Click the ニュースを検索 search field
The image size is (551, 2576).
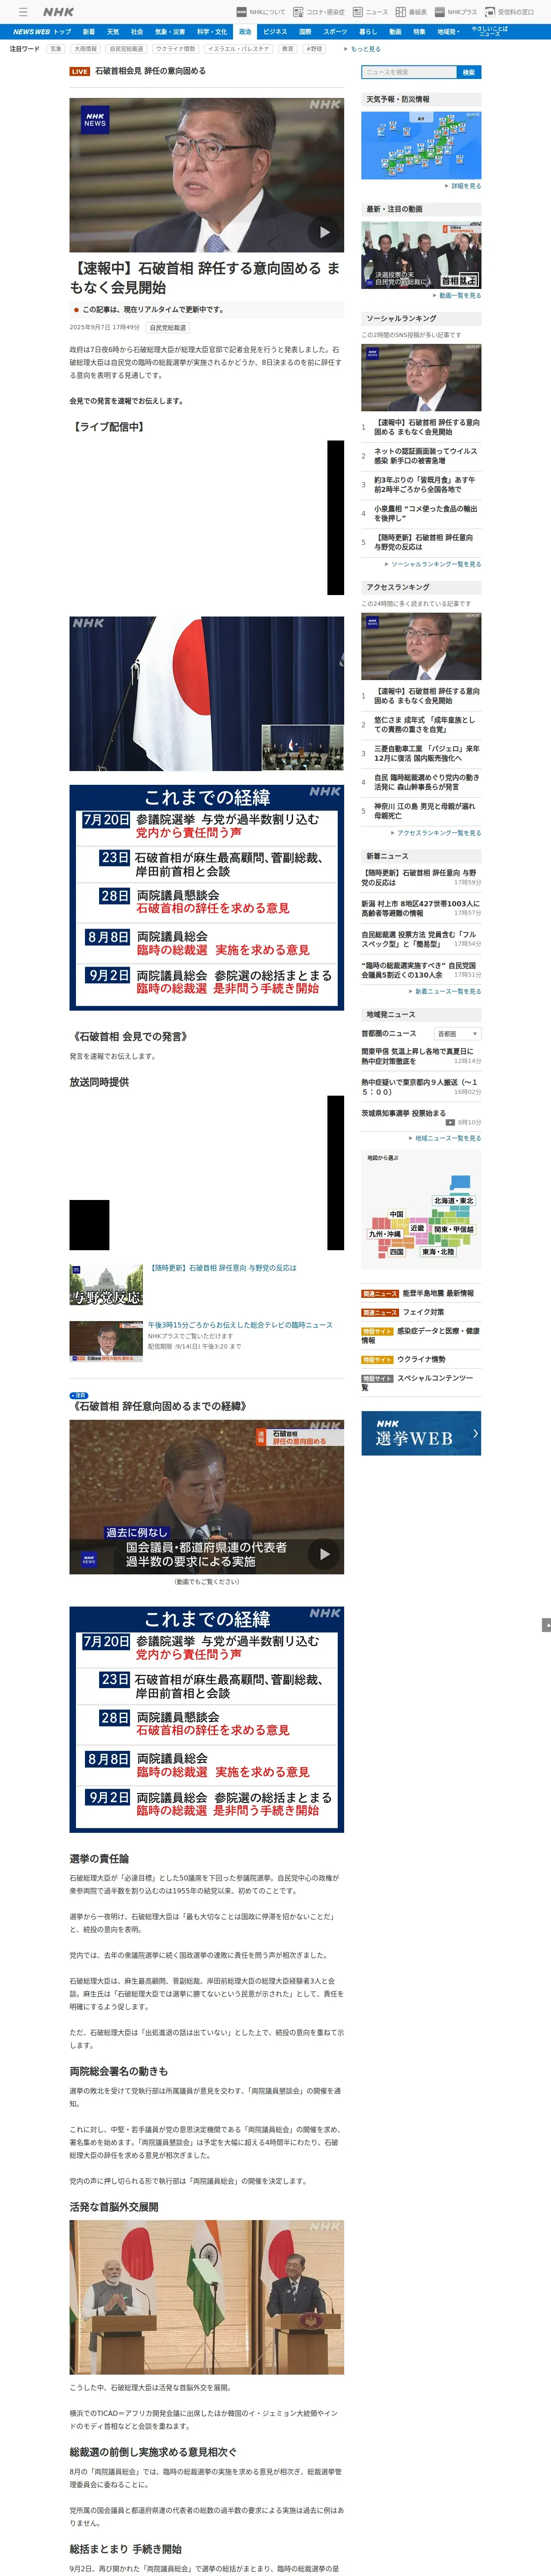(409, 72)
